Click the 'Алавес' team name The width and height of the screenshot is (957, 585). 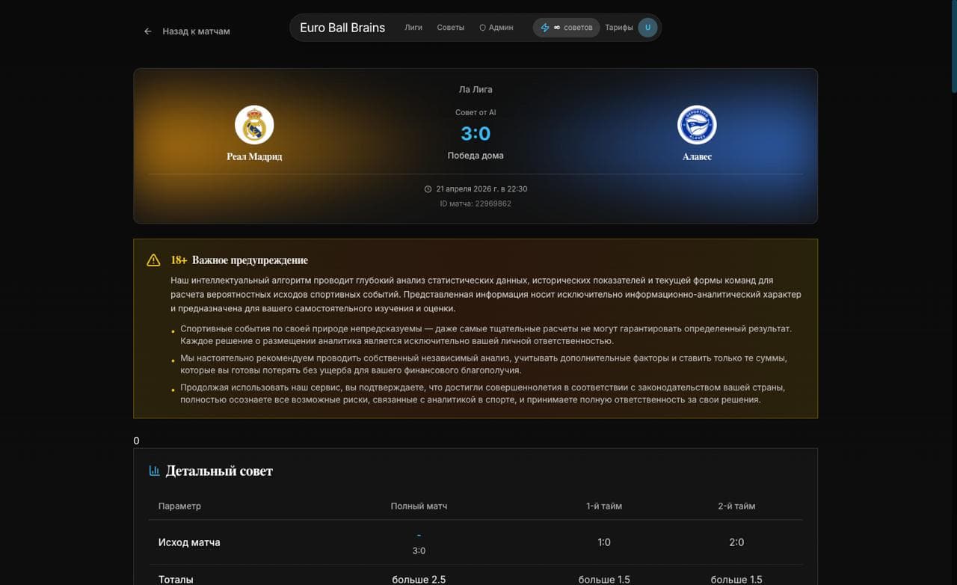tap(697, 157)
